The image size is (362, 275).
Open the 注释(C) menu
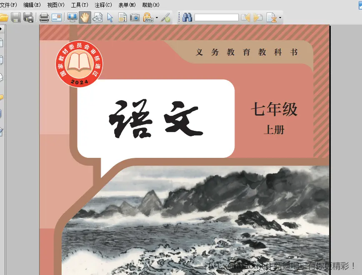click(102, 5)
